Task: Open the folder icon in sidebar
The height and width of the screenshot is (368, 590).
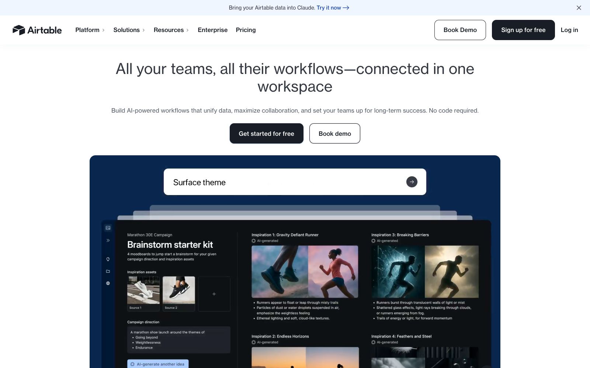Action: (x=108, y=271)
